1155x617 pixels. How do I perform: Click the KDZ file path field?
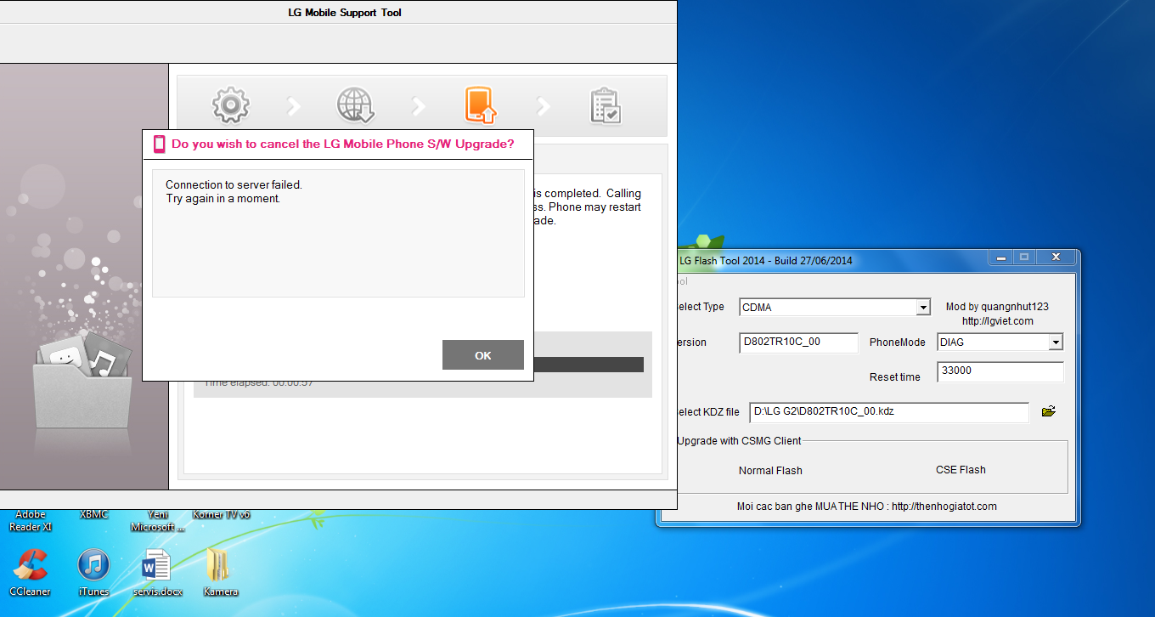click(x=889, y=411)
